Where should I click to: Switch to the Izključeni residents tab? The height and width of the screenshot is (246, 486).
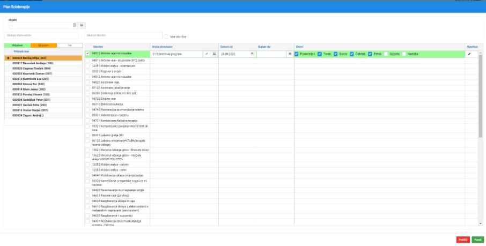[43, 46]
